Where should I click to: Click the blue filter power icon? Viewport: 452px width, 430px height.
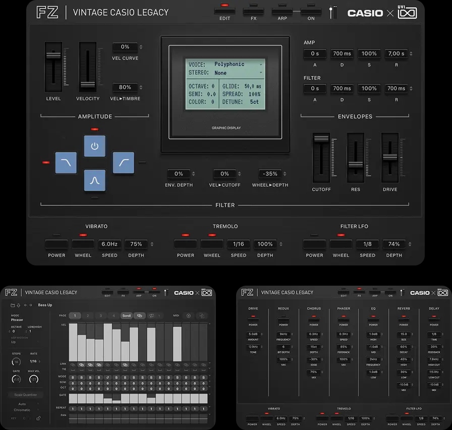tap(94, 146)
